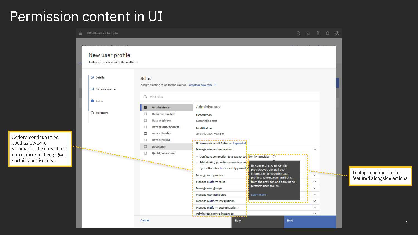Check the Data engineer role
Image resolution: width=418 pixels, height=235 pixels.
coord(145,121)
